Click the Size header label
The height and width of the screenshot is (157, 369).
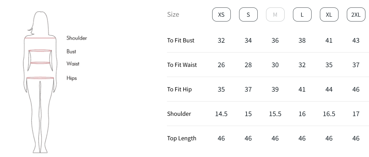173,14
